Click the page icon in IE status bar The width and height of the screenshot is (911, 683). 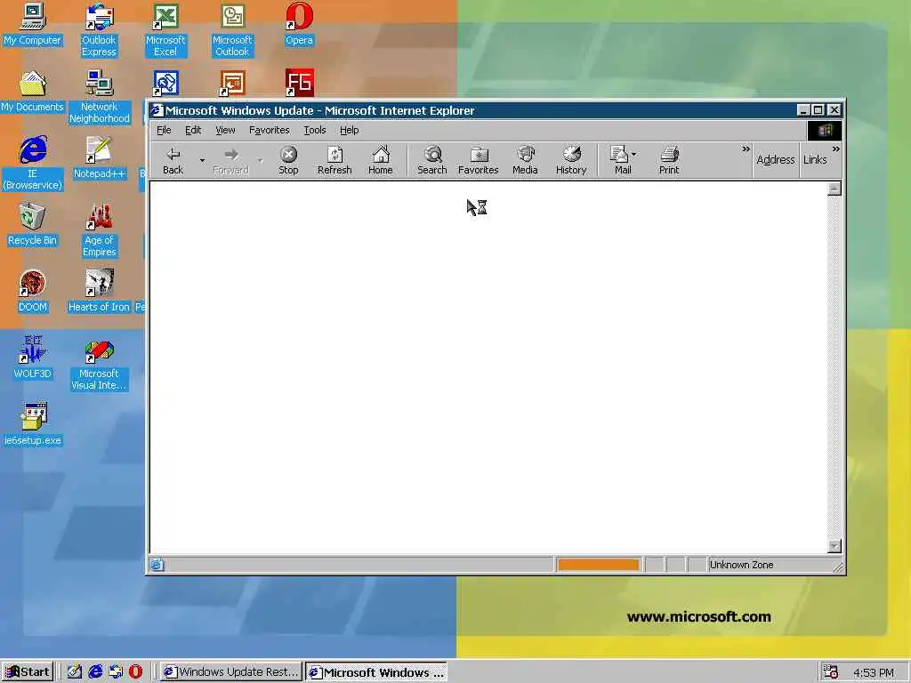coord(157,565)
